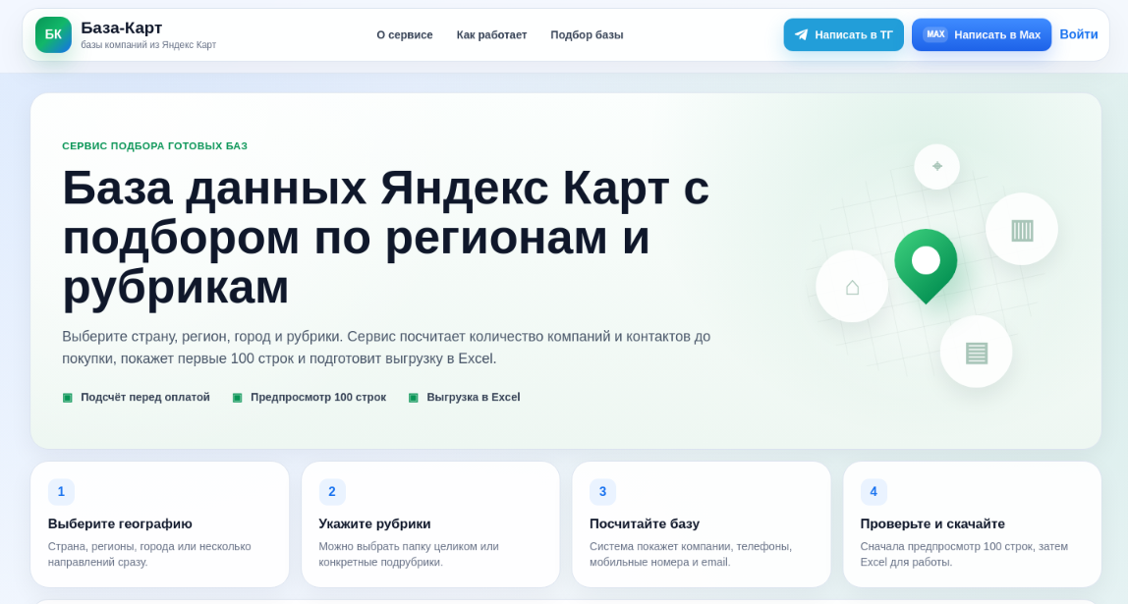Click description starting Сначала предпросмотр 100 строк
This screenshot has width=1128, height=604.
click(x=964, y=554)
